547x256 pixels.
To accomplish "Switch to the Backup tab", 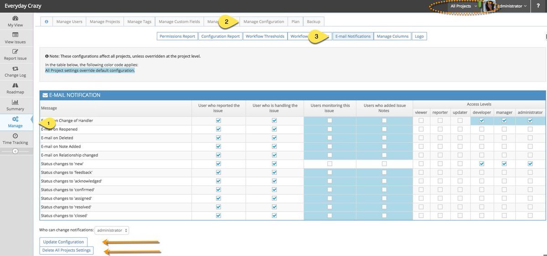I will pyautogui.click(x=314, y=21).
